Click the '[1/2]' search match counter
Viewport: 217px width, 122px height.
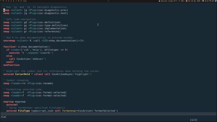click(x=194, y=120)
